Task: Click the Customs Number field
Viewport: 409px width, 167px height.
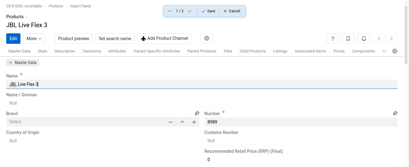Action: tap(301, 141)
